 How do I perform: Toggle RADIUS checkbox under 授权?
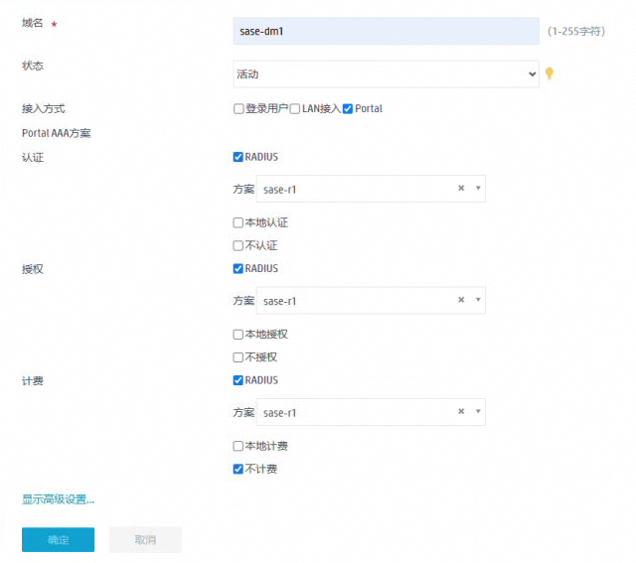click(238, 268)
